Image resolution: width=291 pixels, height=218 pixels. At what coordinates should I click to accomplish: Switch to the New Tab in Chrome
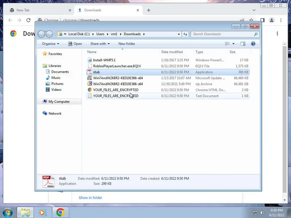tap(39, 10)
